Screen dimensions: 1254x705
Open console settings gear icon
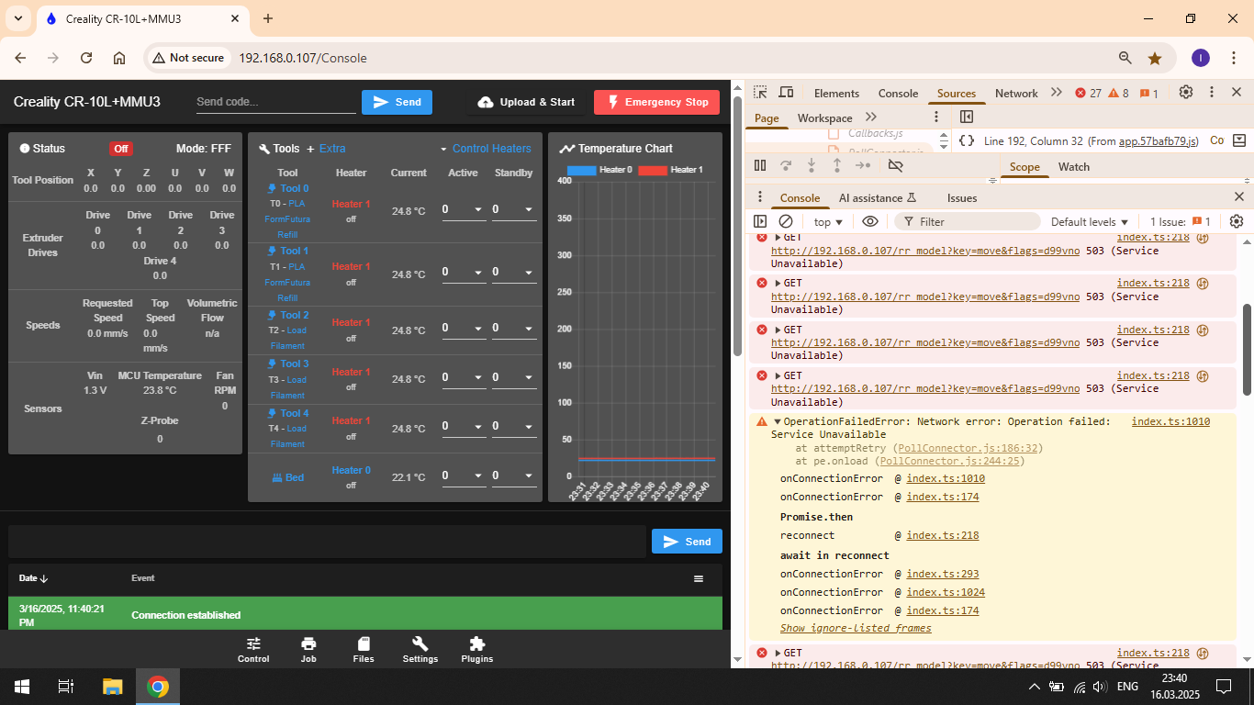[1237, 221]
